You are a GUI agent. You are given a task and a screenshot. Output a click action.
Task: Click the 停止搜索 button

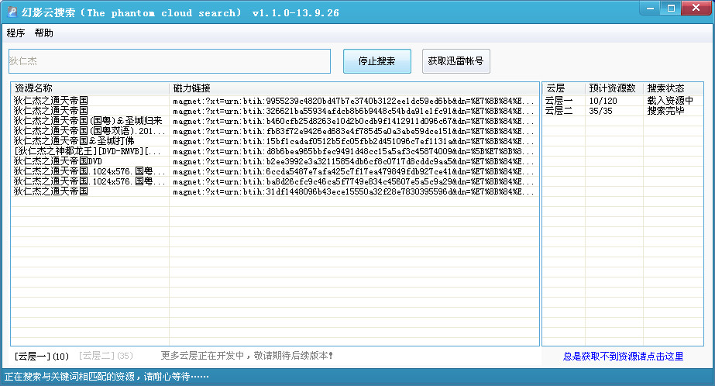tap(377, 61)
